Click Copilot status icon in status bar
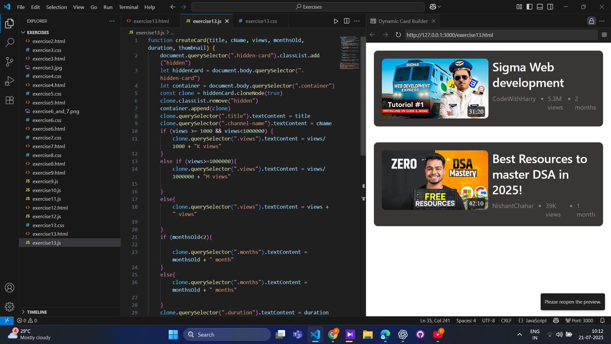611x344 pixels. click(556, 321)
